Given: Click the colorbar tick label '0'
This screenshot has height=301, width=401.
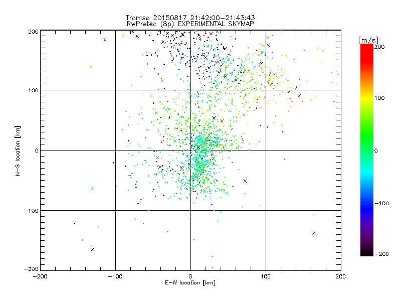Looking at the screenshot, I should [x=376, y=150].
